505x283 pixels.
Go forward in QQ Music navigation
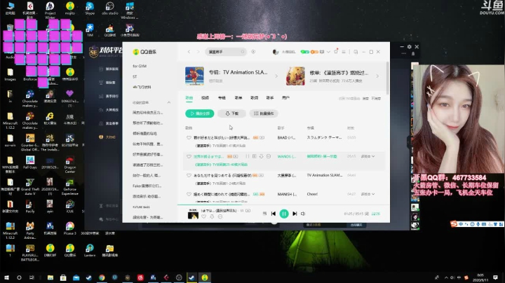(198, 52)
